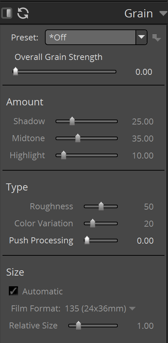Click the Push Processing value field
Image resolution: width=168 pixels, height=343 pixels.
point(145,241)
